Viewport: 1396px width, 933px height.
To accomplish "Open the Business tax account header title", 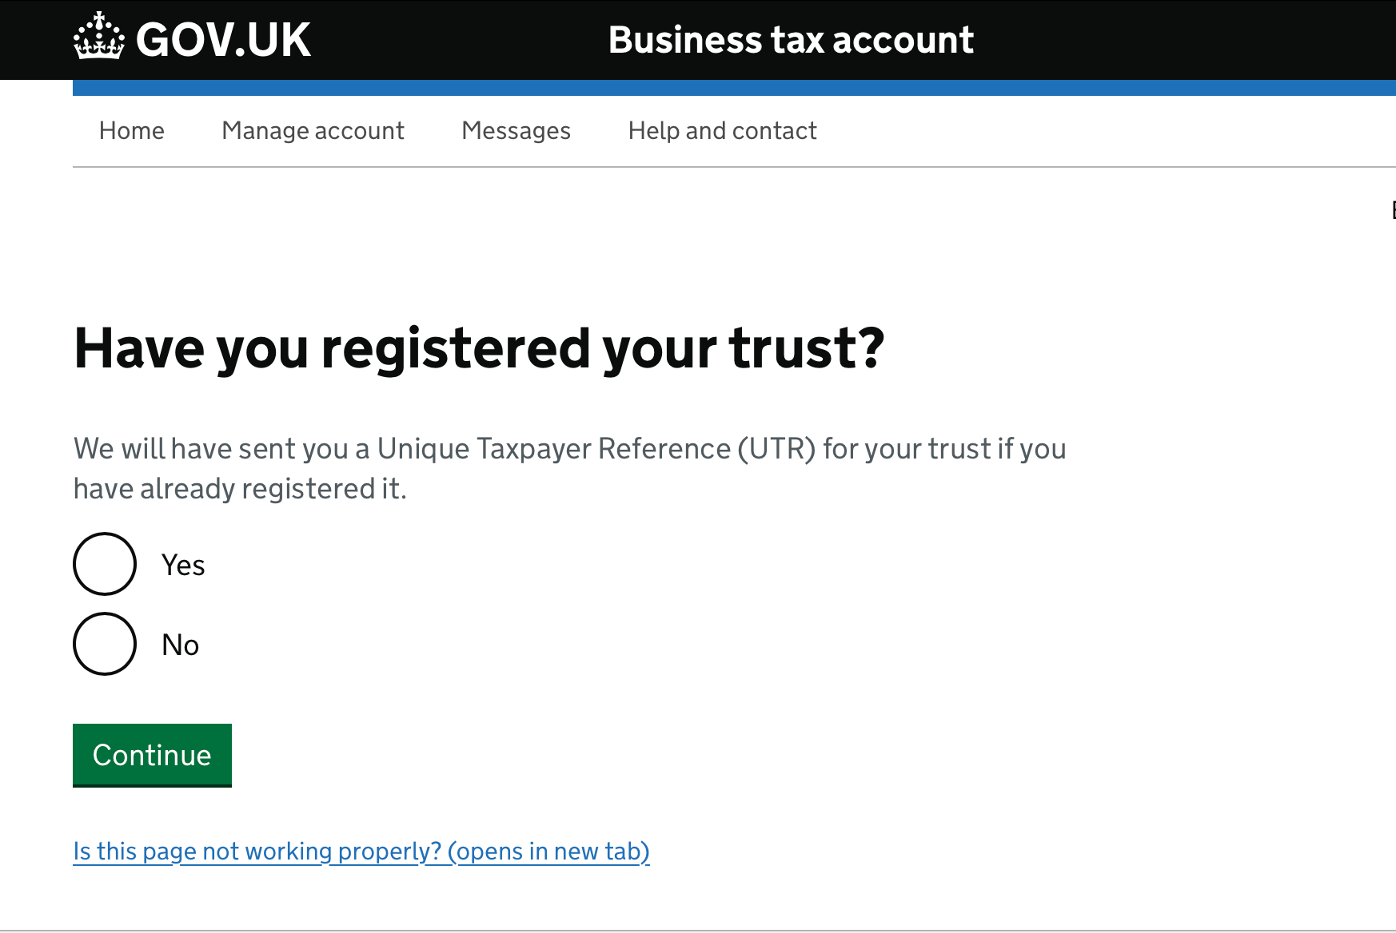I will (790, 40).
